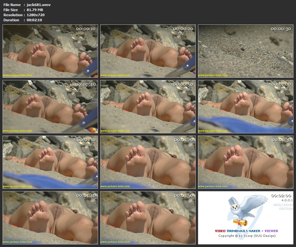
Task: Select the frame at 00:00:40
Action: point(50,107)
